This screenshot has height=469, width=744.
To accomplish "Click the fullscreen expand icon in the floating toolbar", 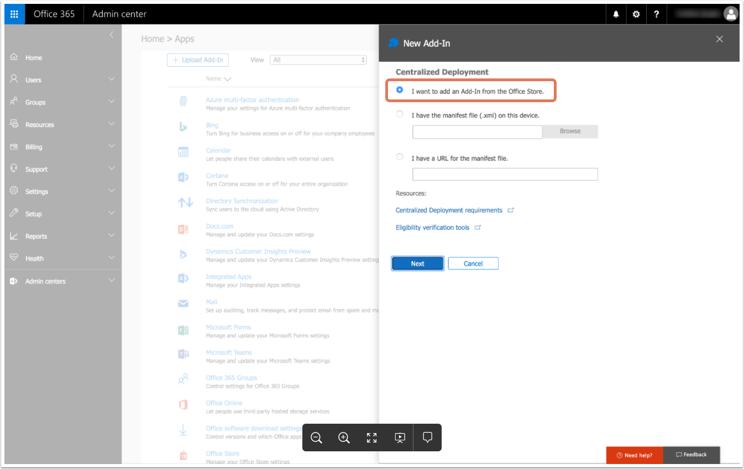I will 371,438.
